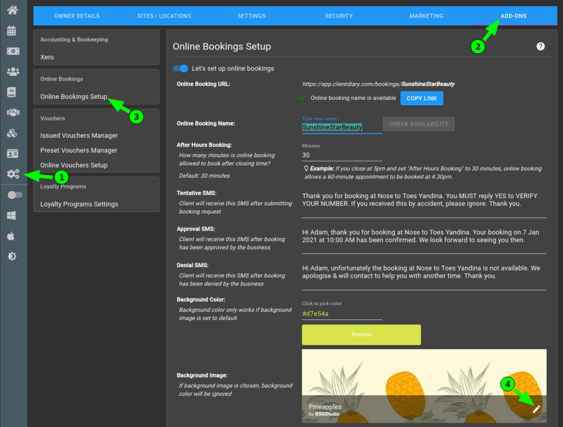The image size is (563, 427).
Task: Toggle the 'Let's set up online bookings' switch
Action: (x=180, y=69)
